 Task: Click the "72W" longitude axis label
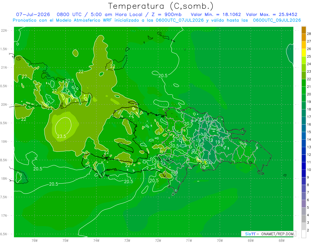coord(158,241)
